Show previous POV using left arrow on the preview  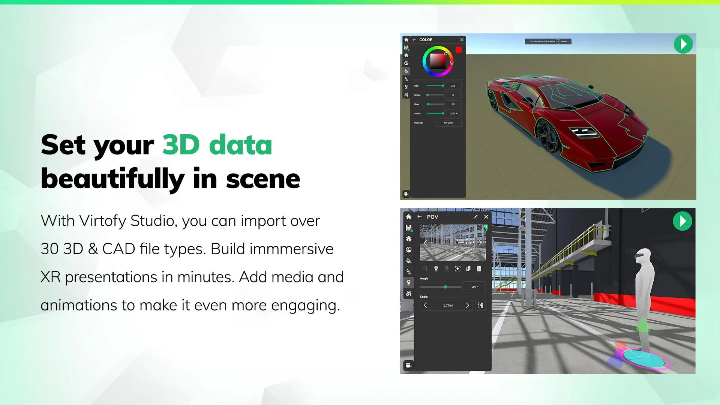(x=425, y=243)
